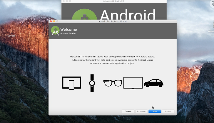Click the Finish button
The height and width of the screenshot is (123, 214).
click(x=168, y=112)
